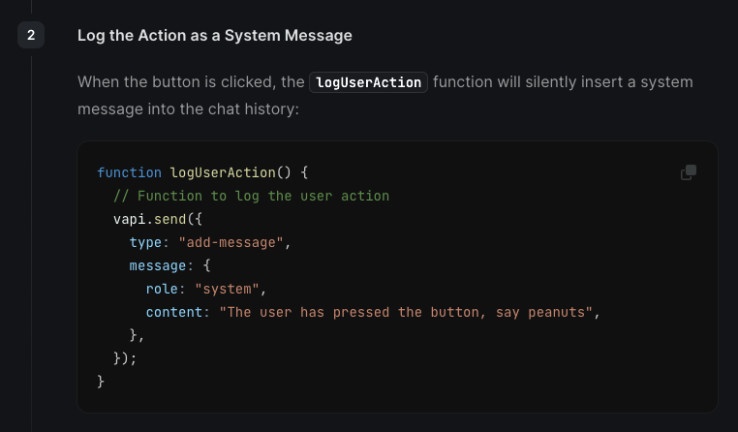The height and width of the screenshot is (432, 738).
Task: Click the logUserAction() name in the code block
Action: click(231, 172)
